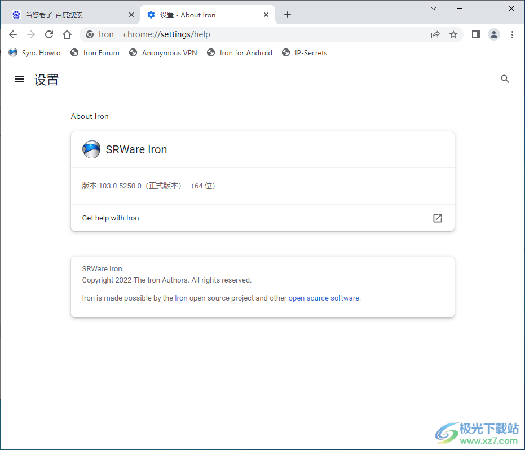Select Get help with Iron
Viewport: 525px width, 450px height.
(111, 218)
